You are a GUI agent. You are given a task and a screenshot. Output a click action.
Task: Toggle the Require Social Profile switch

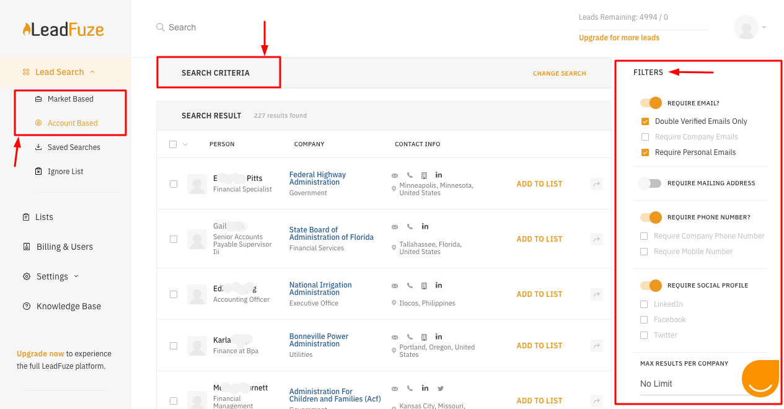651,286
